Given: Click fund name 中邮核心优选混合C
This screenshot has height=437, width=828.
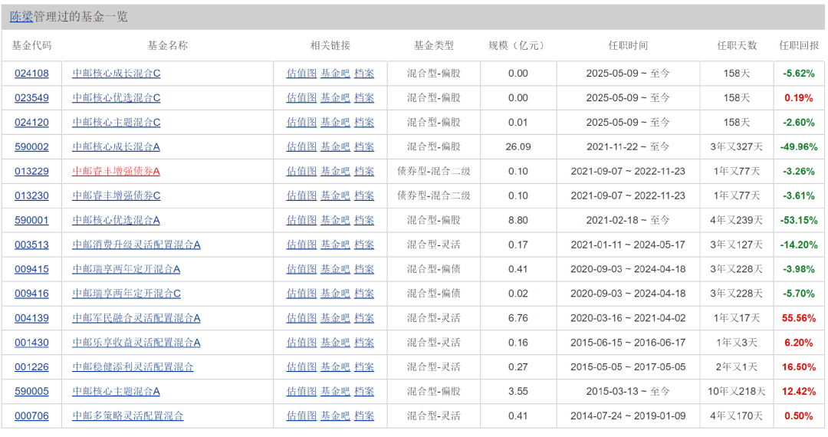Looking at the screenshot, I should [116, 98].
